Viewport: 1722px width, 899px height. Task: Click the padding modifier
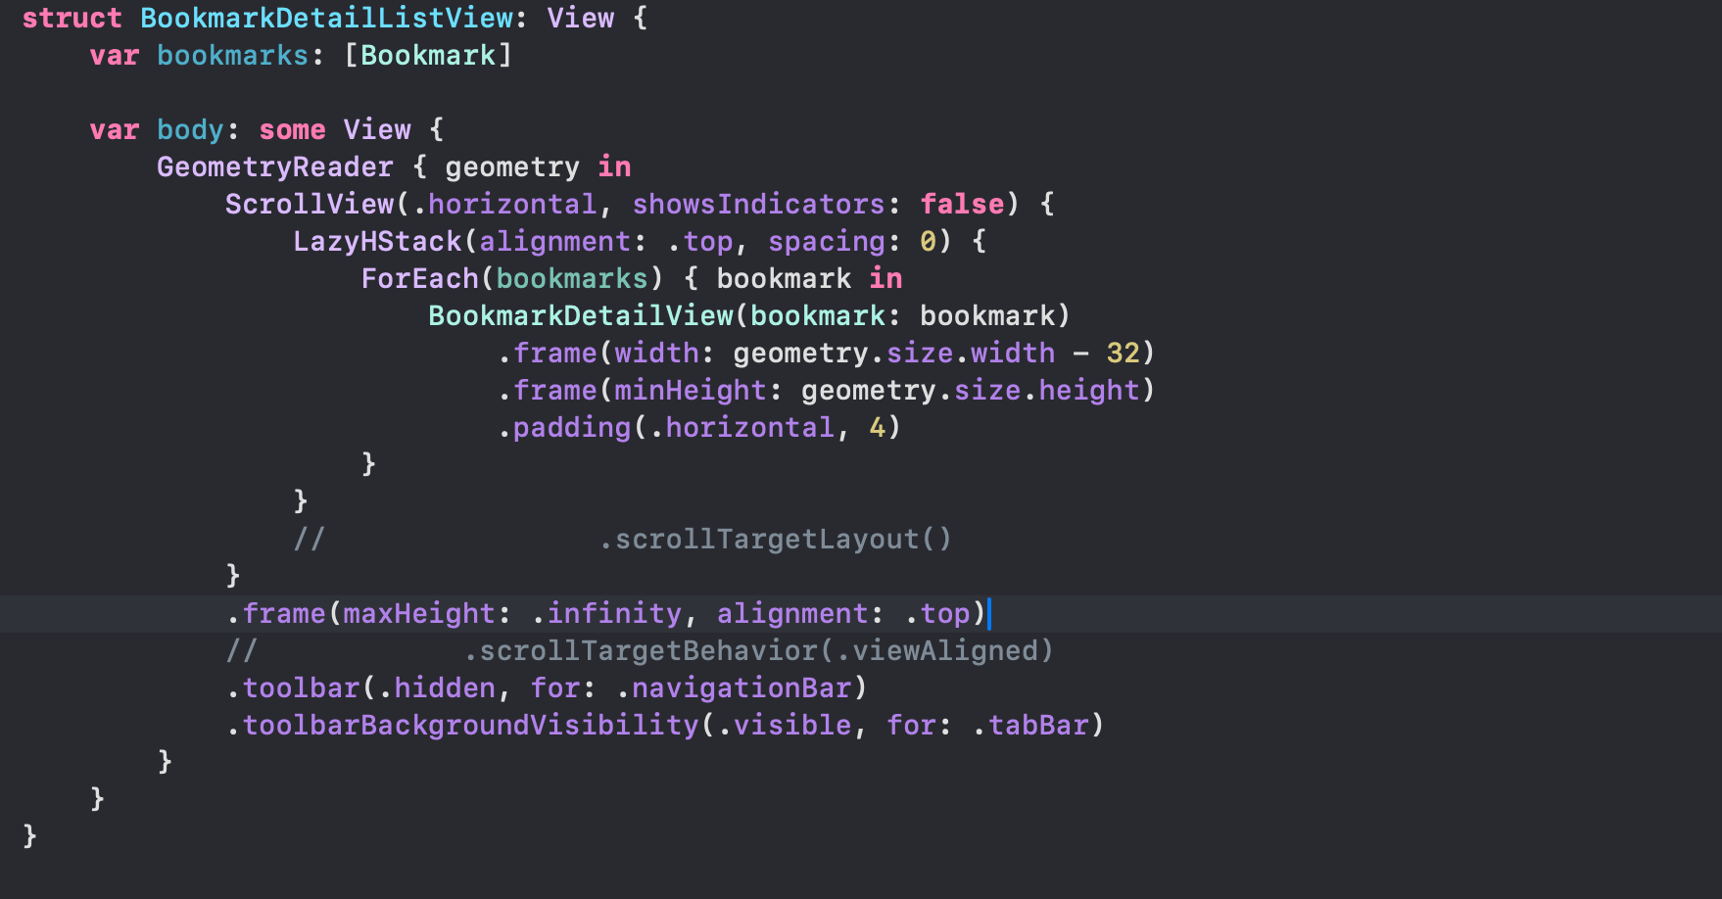(x=571, y=428)
